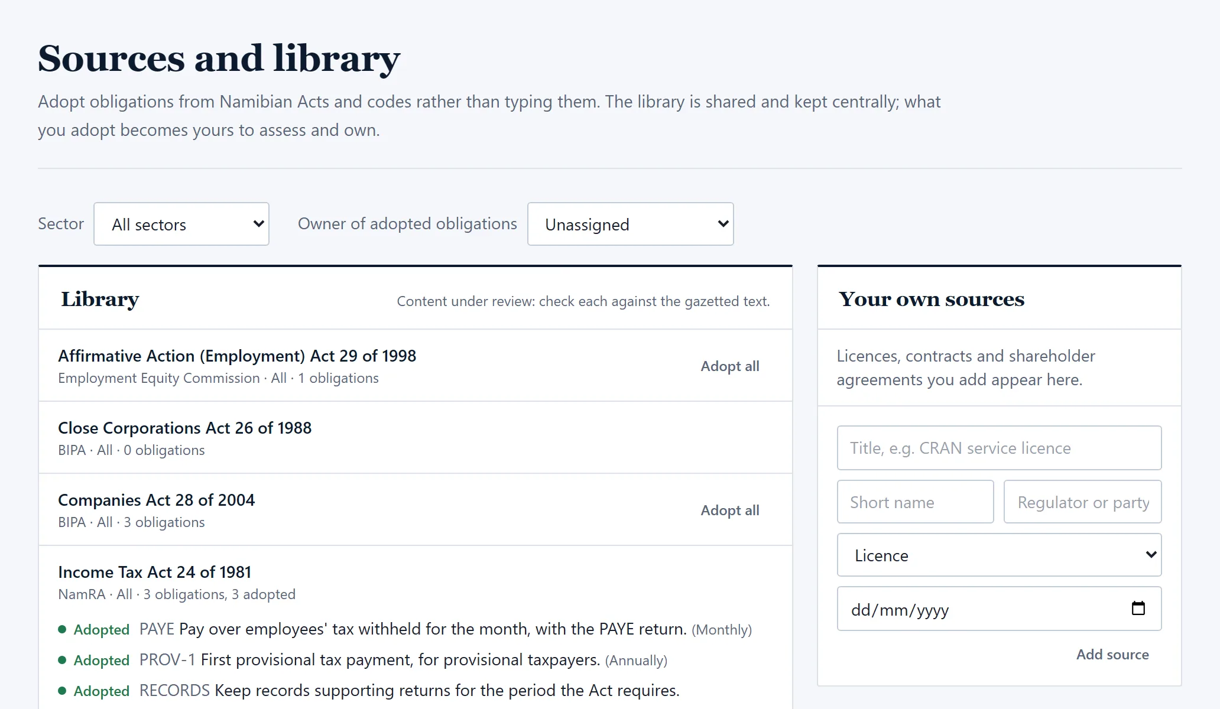Focus the Regulator or party field
The width and height of the screenshot is (1220, 709).
pyautogui.click(x=1083, y=502)
